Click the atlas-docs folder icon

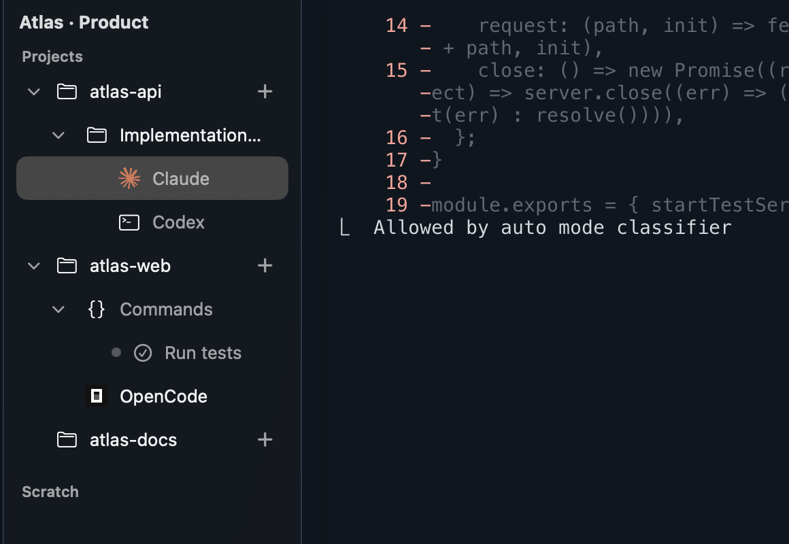(67, 440)
